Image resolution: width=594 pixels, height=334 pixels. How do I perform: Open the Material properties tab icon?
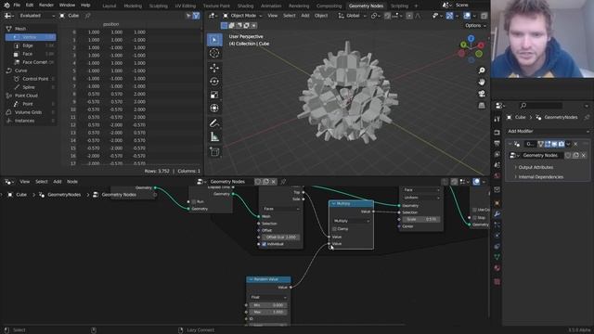coord(497,268)
